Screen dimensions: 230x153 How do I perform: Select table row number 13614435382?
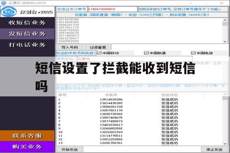pos(111,103)
